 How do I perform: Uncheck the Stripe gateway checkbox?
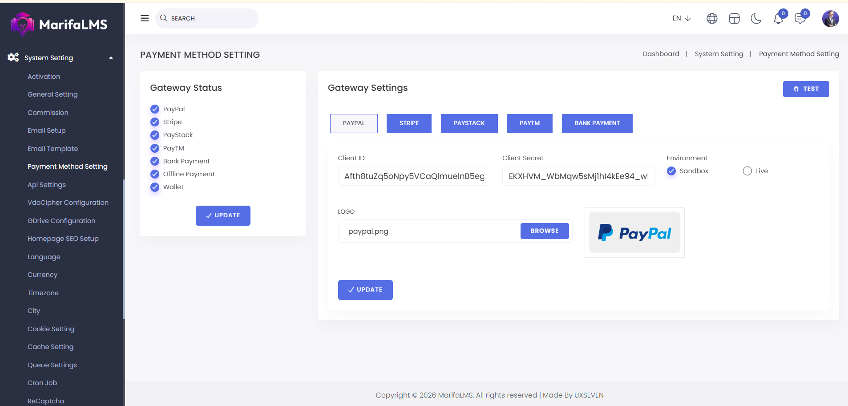155,122
